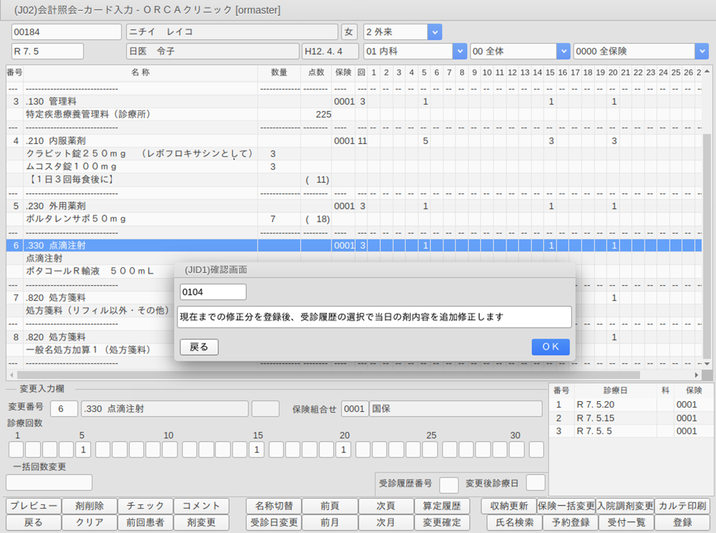This screenshot has height=533, width=716.
Task: Click the patient number field 00184
Action: (x=66, y=32)
